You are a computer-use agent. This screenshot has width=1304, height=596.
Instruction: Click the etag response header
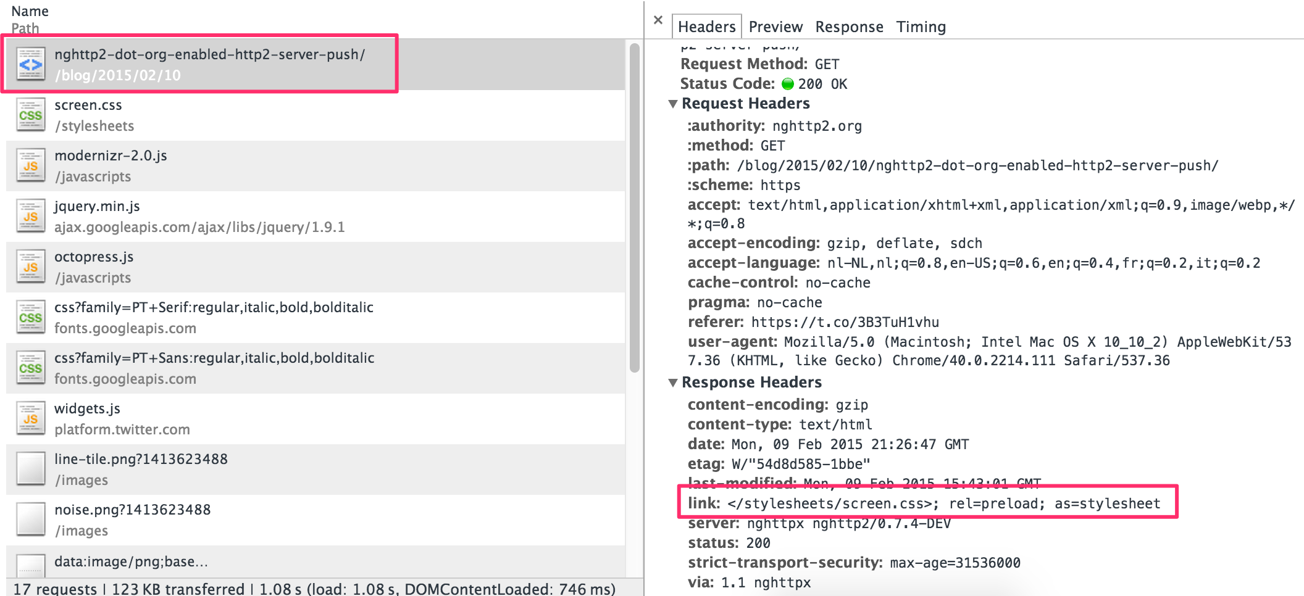pyautogui.click(x=779, y=464)
